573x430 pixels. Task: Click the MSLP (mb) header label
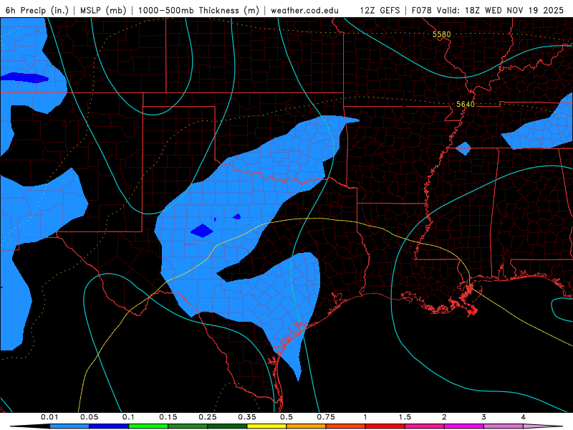coord(103,10)
